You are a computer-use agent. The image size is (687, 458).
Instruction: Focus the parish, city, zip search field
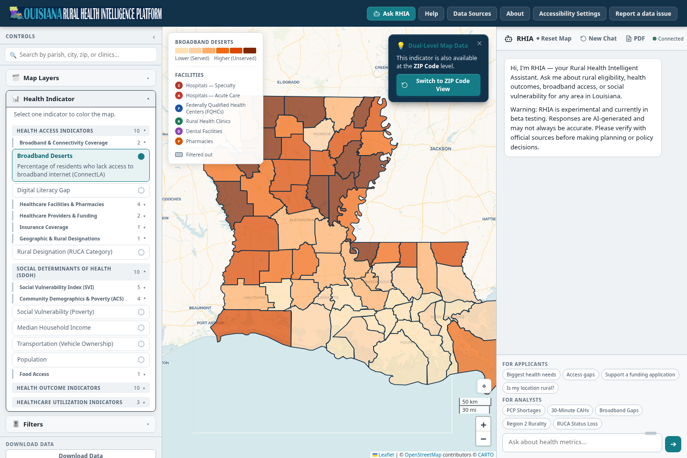(81, 55)
